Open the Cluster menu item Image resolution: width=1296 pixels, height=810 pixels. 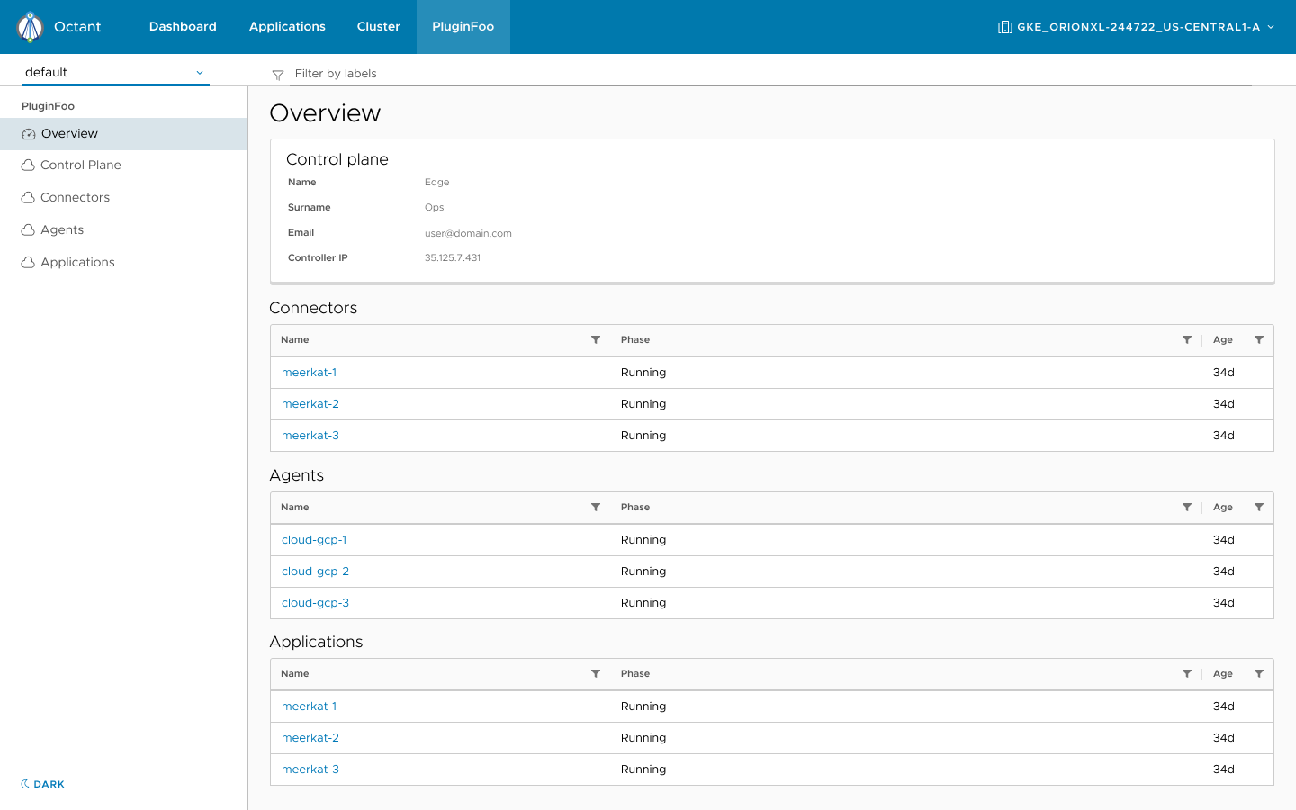click(378, 26)
